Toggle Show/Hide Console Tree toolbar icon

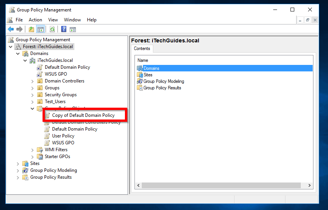40,29
